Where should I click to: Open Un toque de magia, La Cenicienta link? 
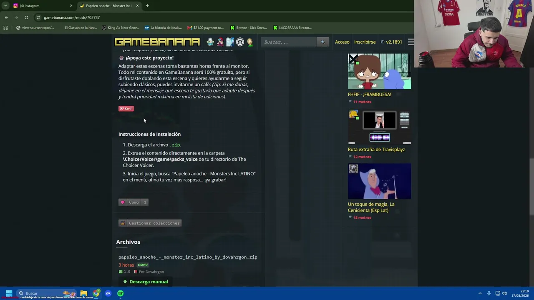[371, 207]
